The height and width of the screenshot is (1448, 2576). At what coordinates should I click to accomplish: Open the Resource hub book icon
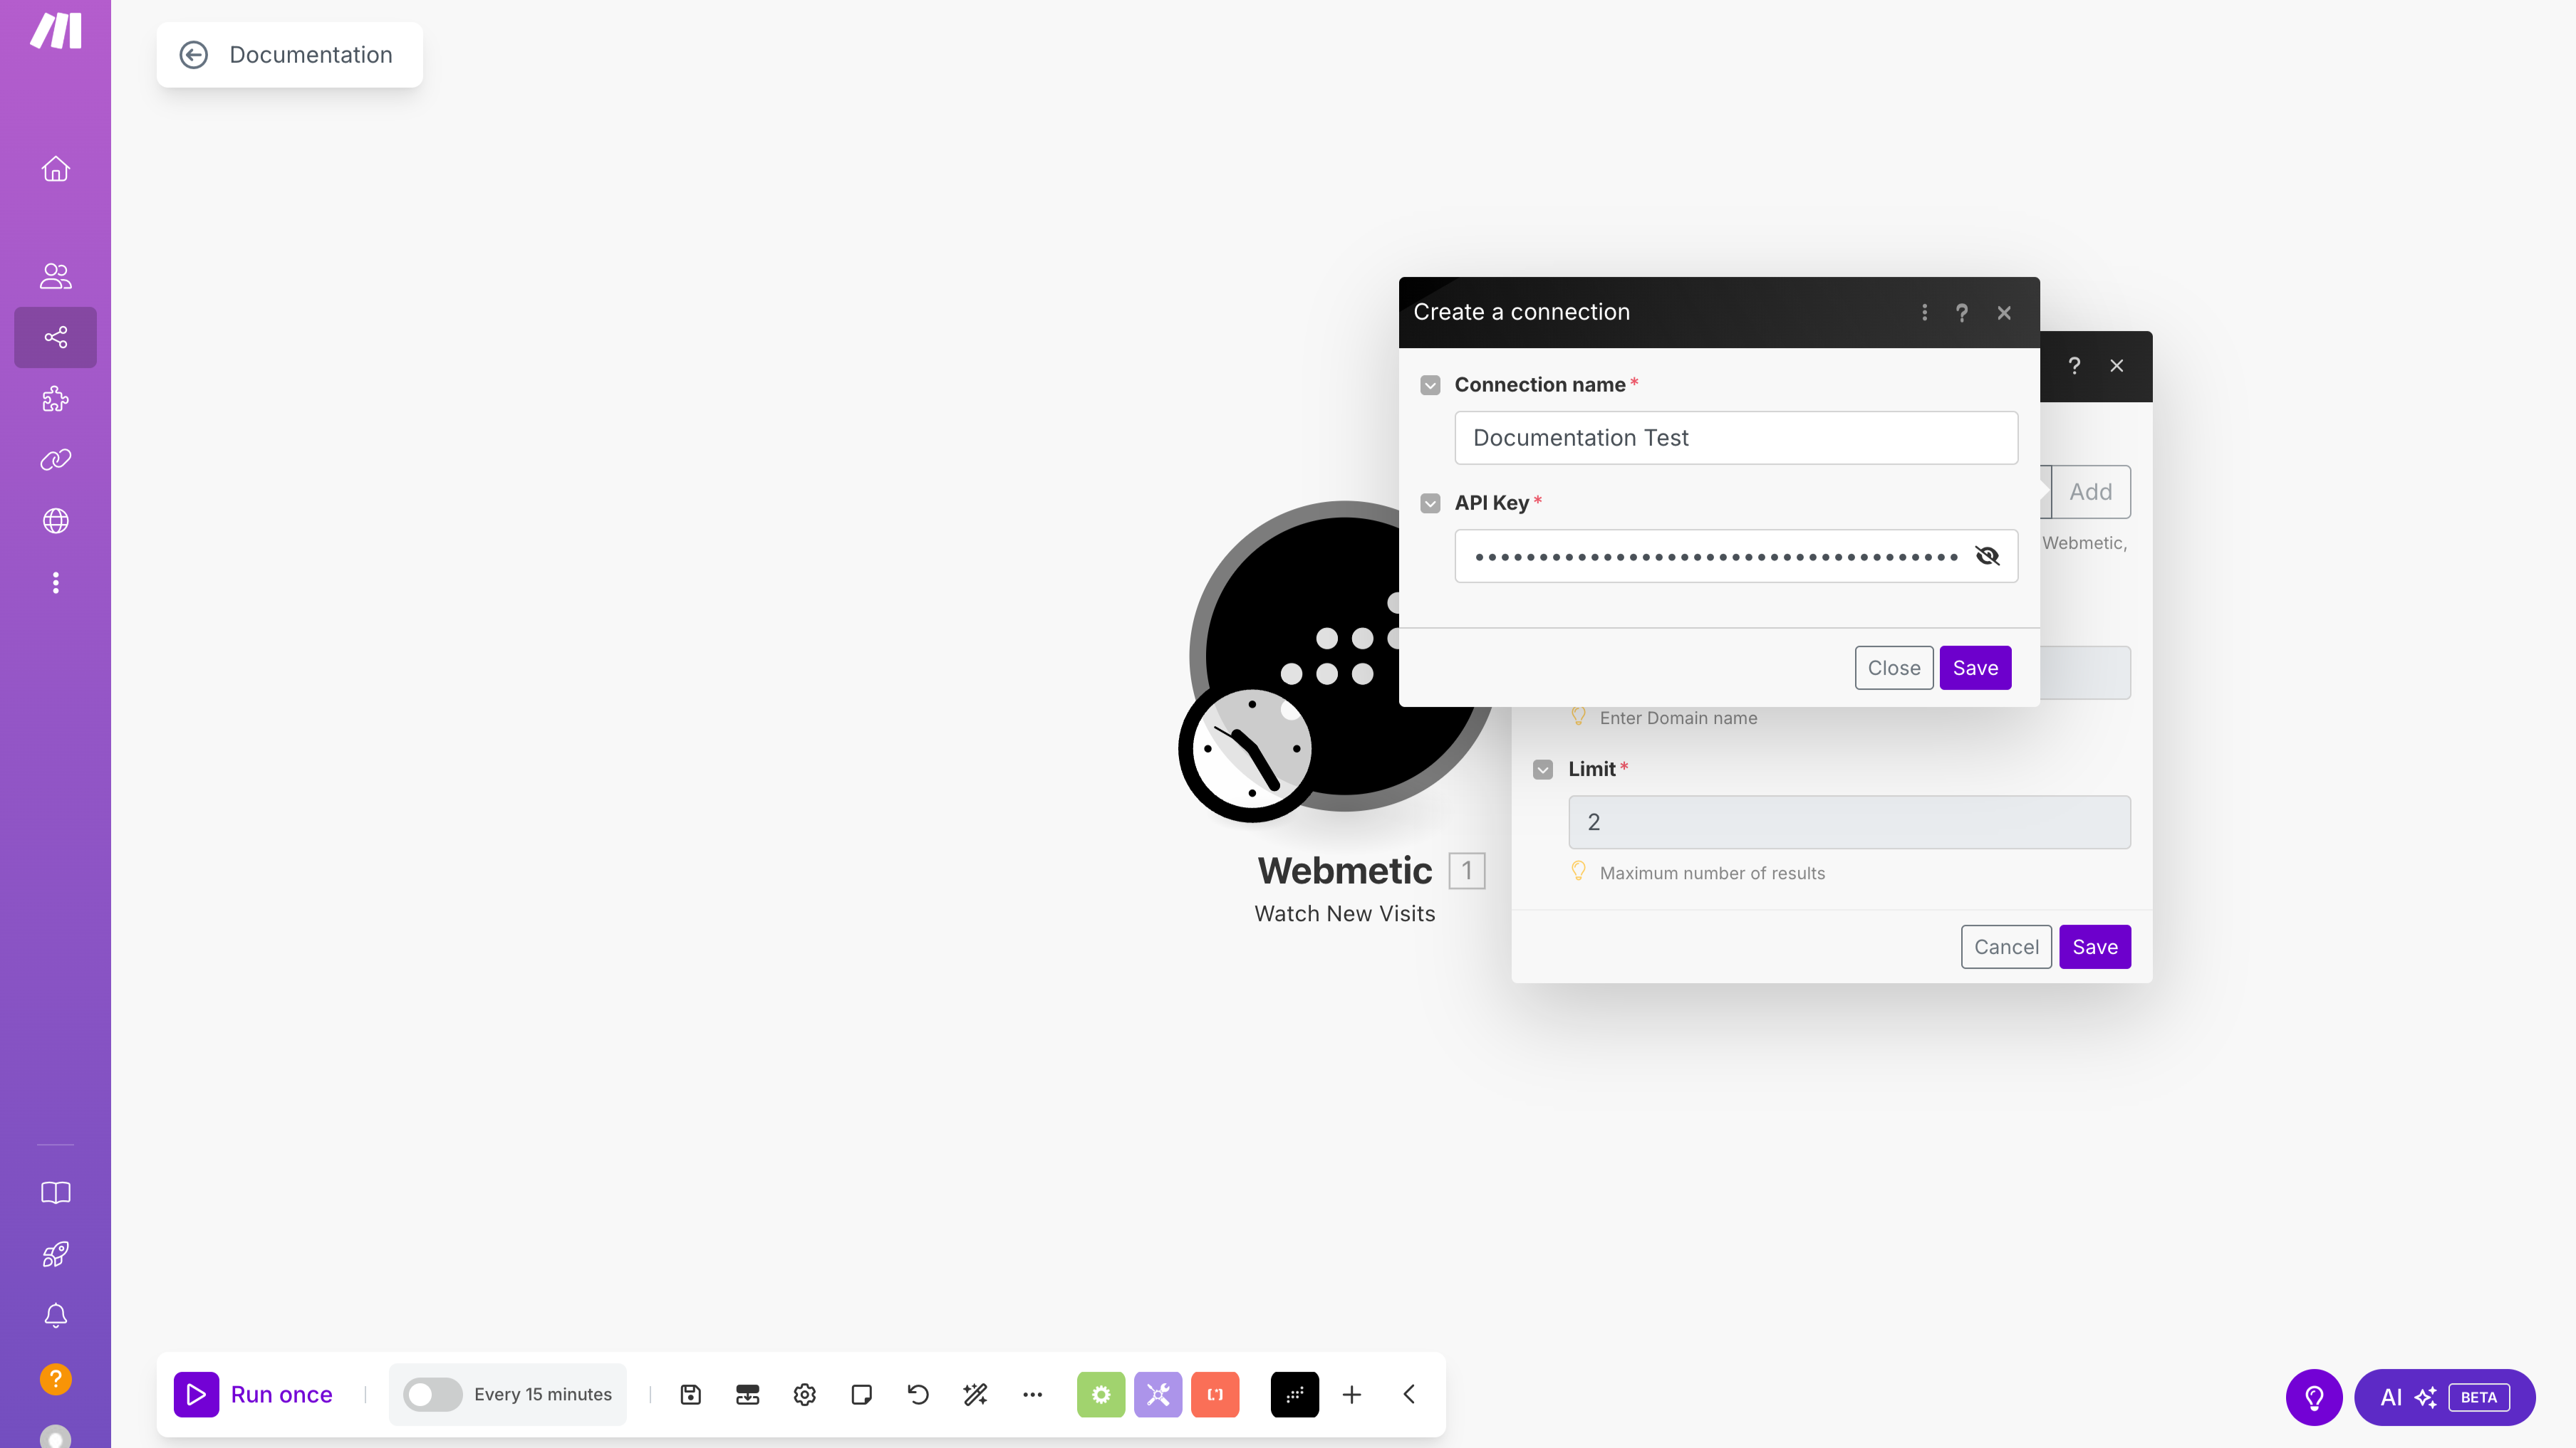coord(56,1192)
